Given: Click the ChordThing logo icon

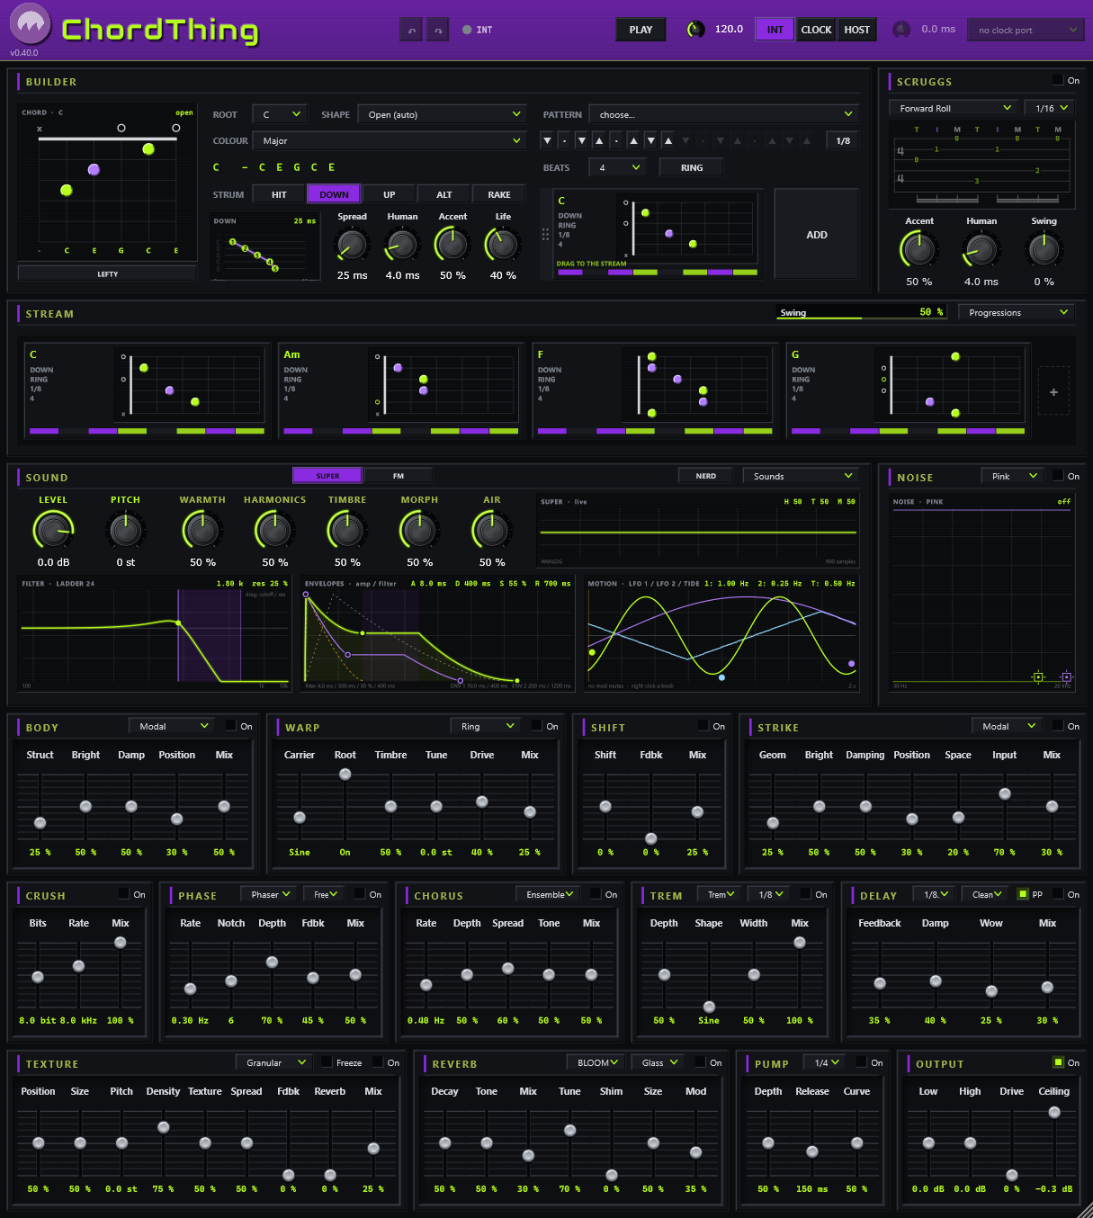Looking at the screenshot, I should [x=31, y=24].
